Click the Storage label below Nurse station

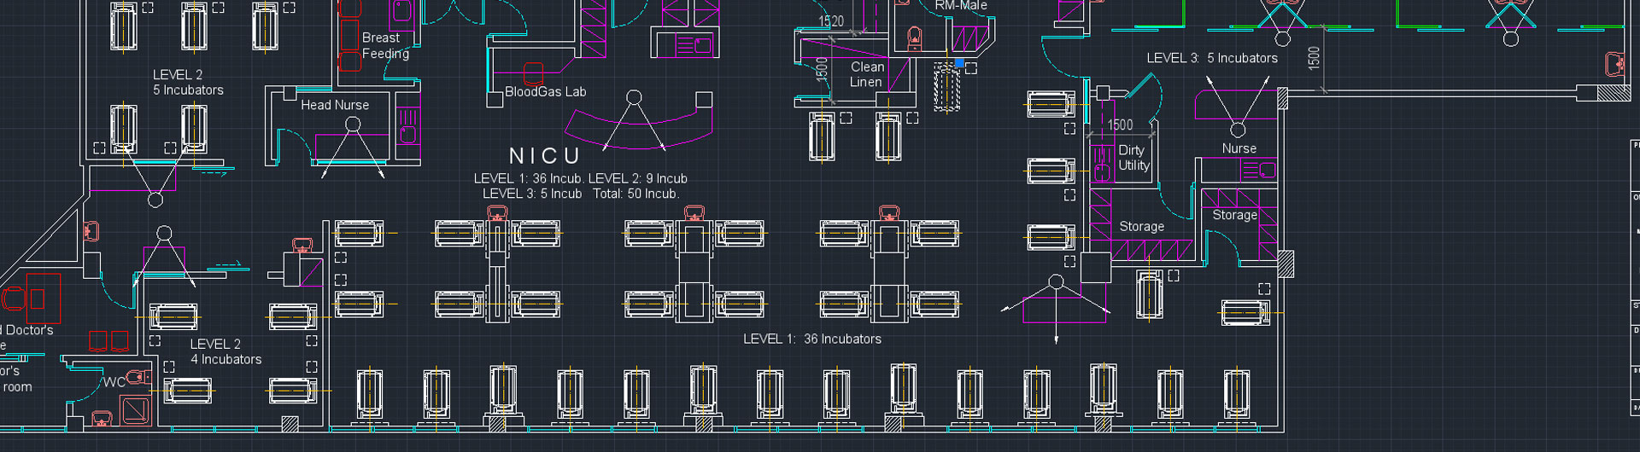[1234, 215]
